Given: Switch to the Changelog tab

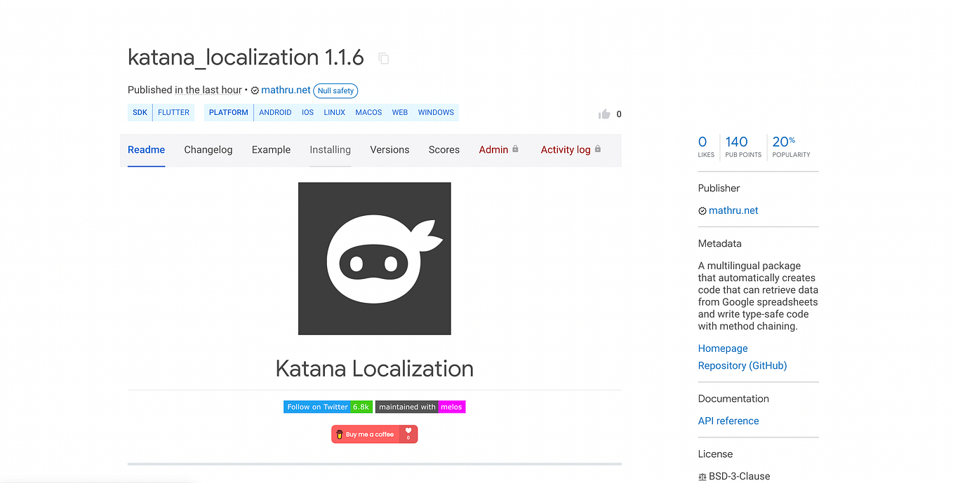Looking at the screenshot, I should pyautogui.click(x=208, y=149).
